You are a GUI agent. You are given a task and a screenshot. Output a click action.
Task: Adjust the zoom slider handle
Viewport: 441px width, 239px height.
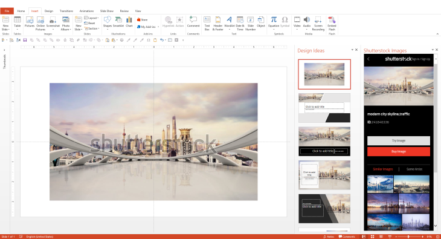(x=408, y=237)
